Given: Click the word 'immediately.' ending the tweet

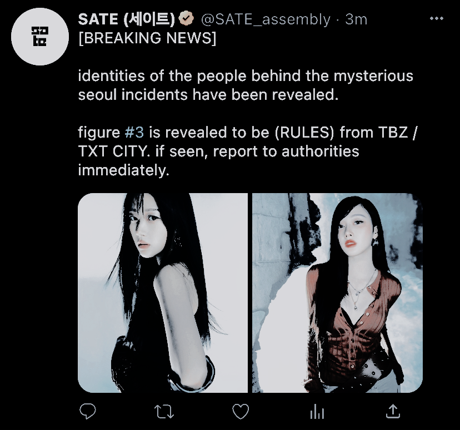Looking at the screenshot, I should tap(123, 170).
